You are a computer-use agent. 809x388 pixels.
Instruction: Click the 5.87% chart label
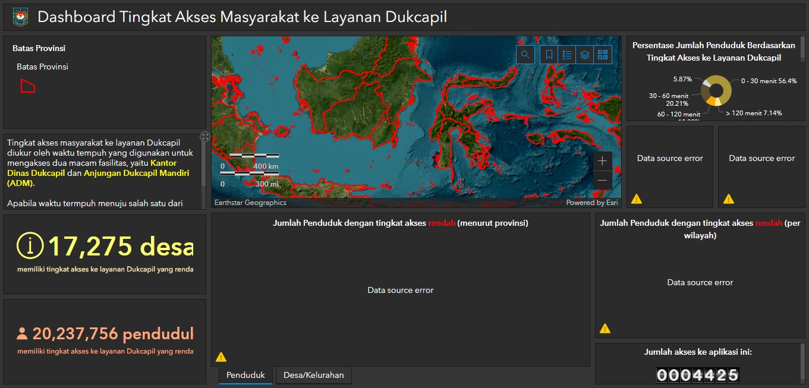tap(682, 79)
